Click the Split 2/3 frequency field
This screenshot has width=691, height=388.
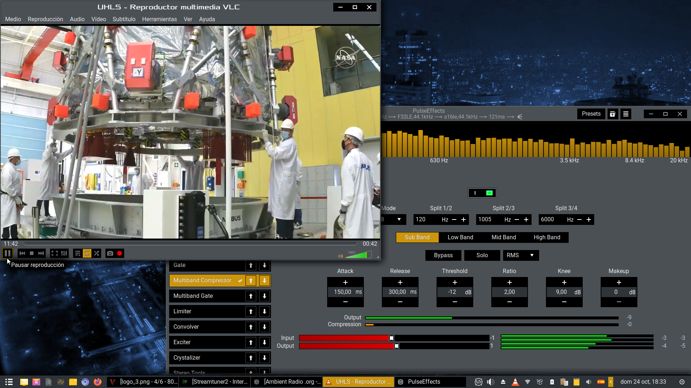tap(489, 220)
